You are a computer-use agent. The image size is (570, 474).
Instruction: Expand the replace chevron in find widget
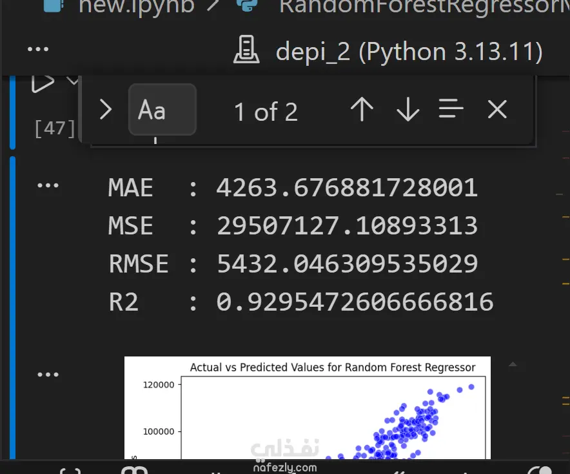(x=105, y=110)
